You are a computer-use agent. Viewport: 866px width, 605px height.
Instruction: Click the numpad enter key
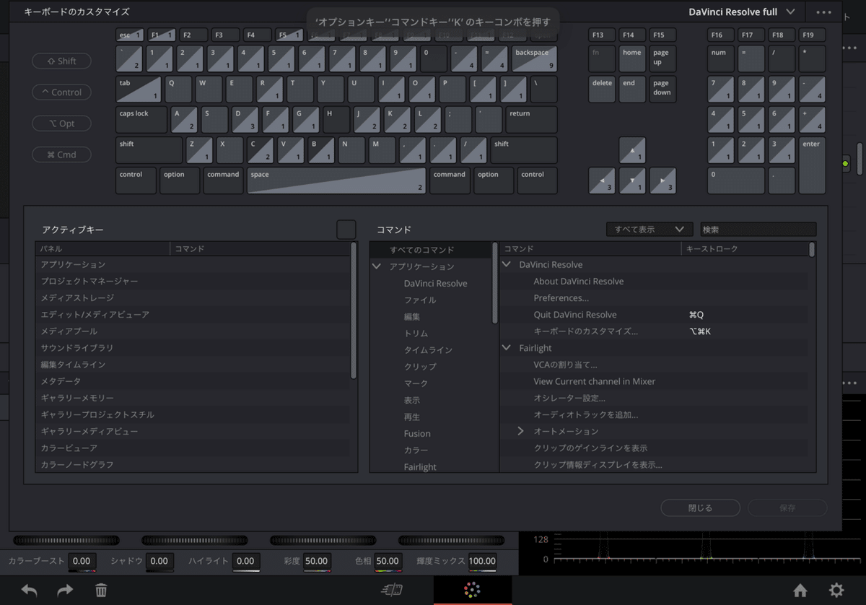click(813, 165)
